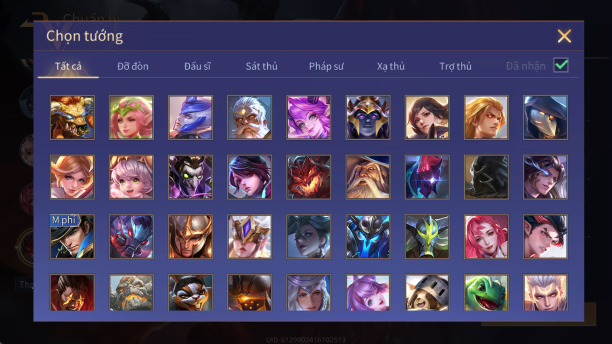Select the golden lion beast hero portrait

pyautogui.click(x=72, y=118)
